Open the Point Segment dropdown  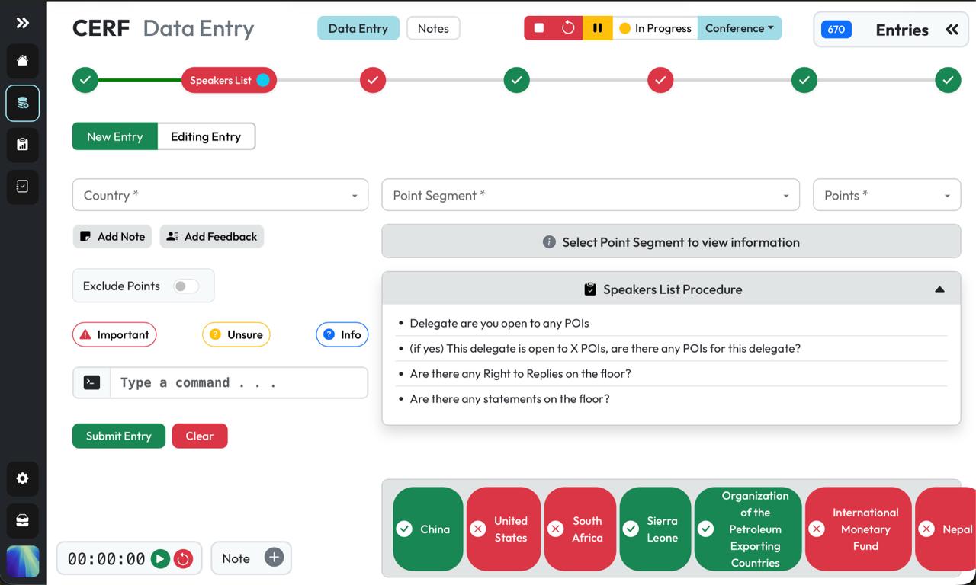pos(590,196)
